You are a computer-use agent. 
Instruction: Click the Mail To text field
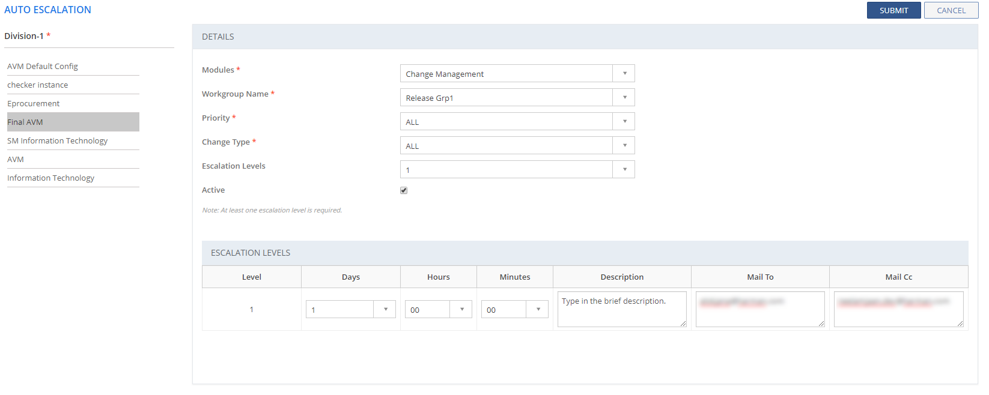point(759,309)
